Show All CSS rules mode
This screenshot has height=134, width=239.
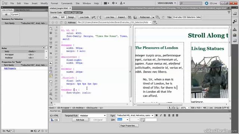click(6, 15)
